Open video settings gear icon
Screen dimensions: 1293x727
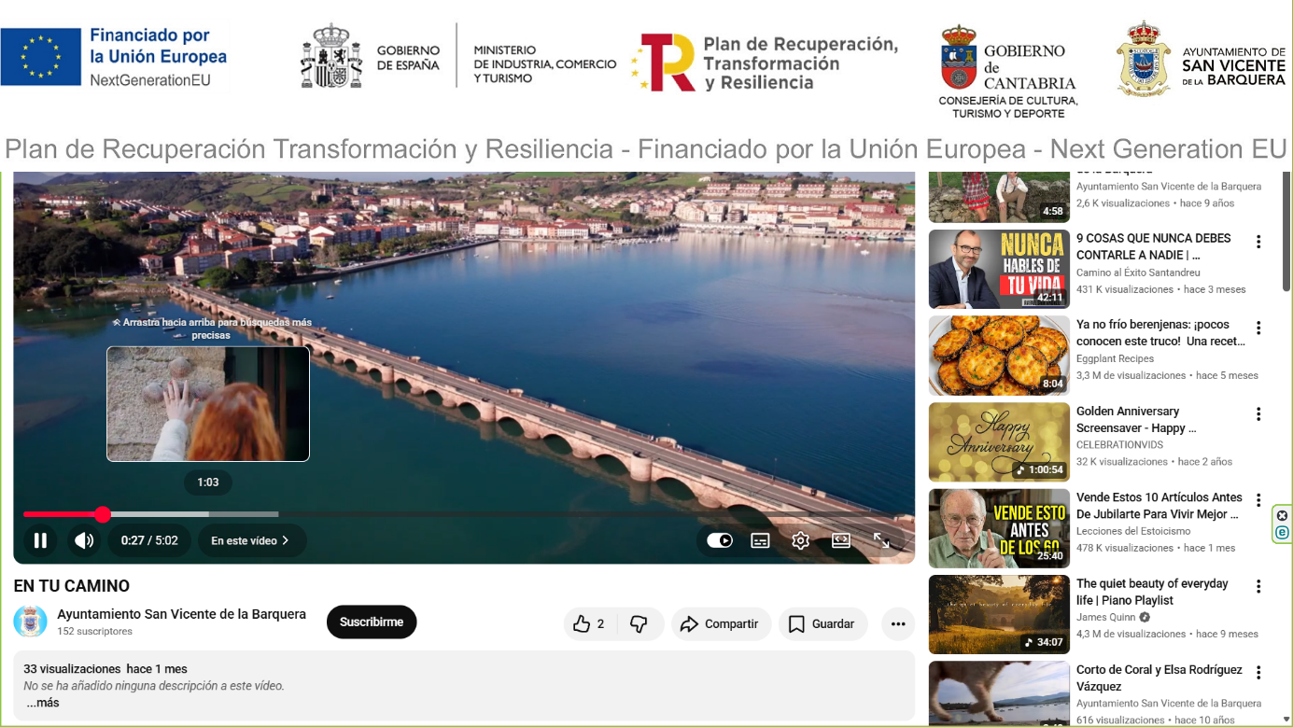(800, 540)
